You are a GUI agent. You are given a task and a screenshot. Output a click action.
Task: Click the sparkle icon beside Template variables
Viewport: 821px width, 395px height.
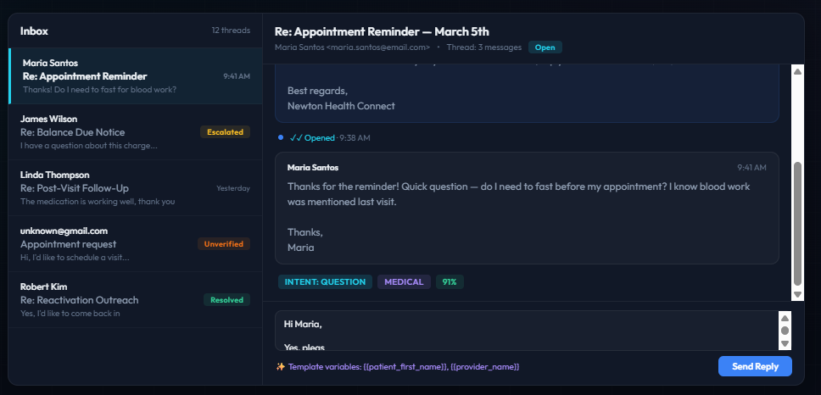(281, 367)
